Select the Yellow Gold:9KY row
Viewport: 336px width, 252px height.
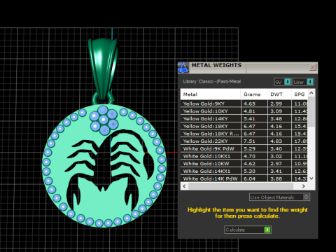point(244,104)
